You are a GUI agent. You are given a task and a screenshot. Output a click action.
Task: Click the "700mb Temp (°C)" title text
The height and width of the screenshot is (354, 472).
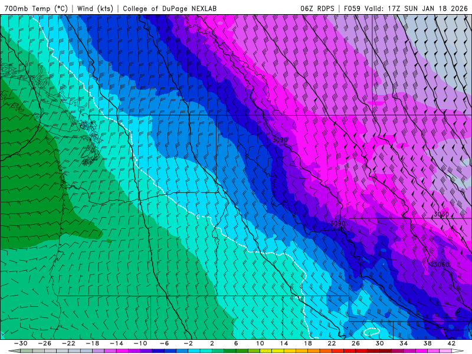[x=36, y=8]
